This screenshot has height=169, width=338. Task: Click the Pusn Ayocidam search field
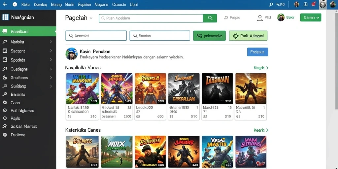point(151,18)
